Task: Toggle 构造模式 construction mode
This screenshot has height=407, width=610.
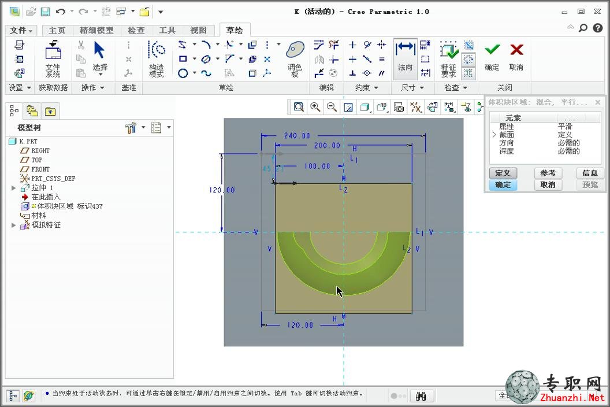Action: coord(157,58)
